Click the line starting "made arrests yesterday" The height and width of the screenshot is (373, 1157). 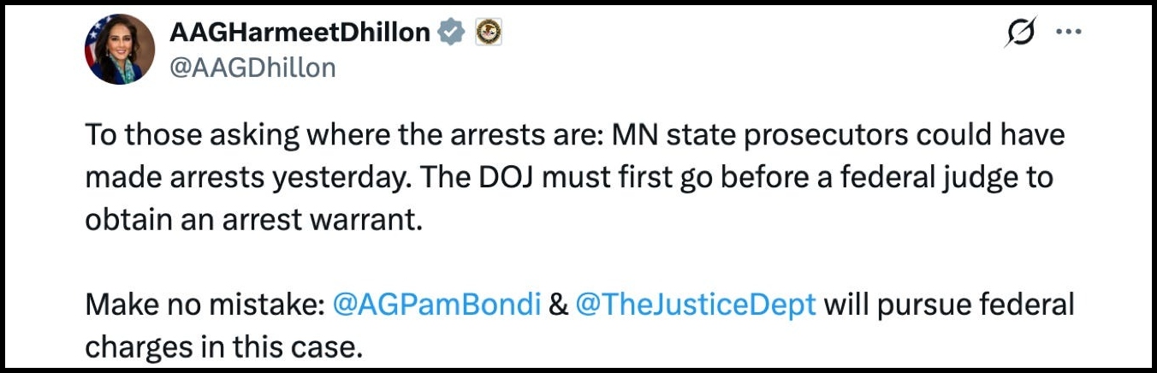pos(568,178)
